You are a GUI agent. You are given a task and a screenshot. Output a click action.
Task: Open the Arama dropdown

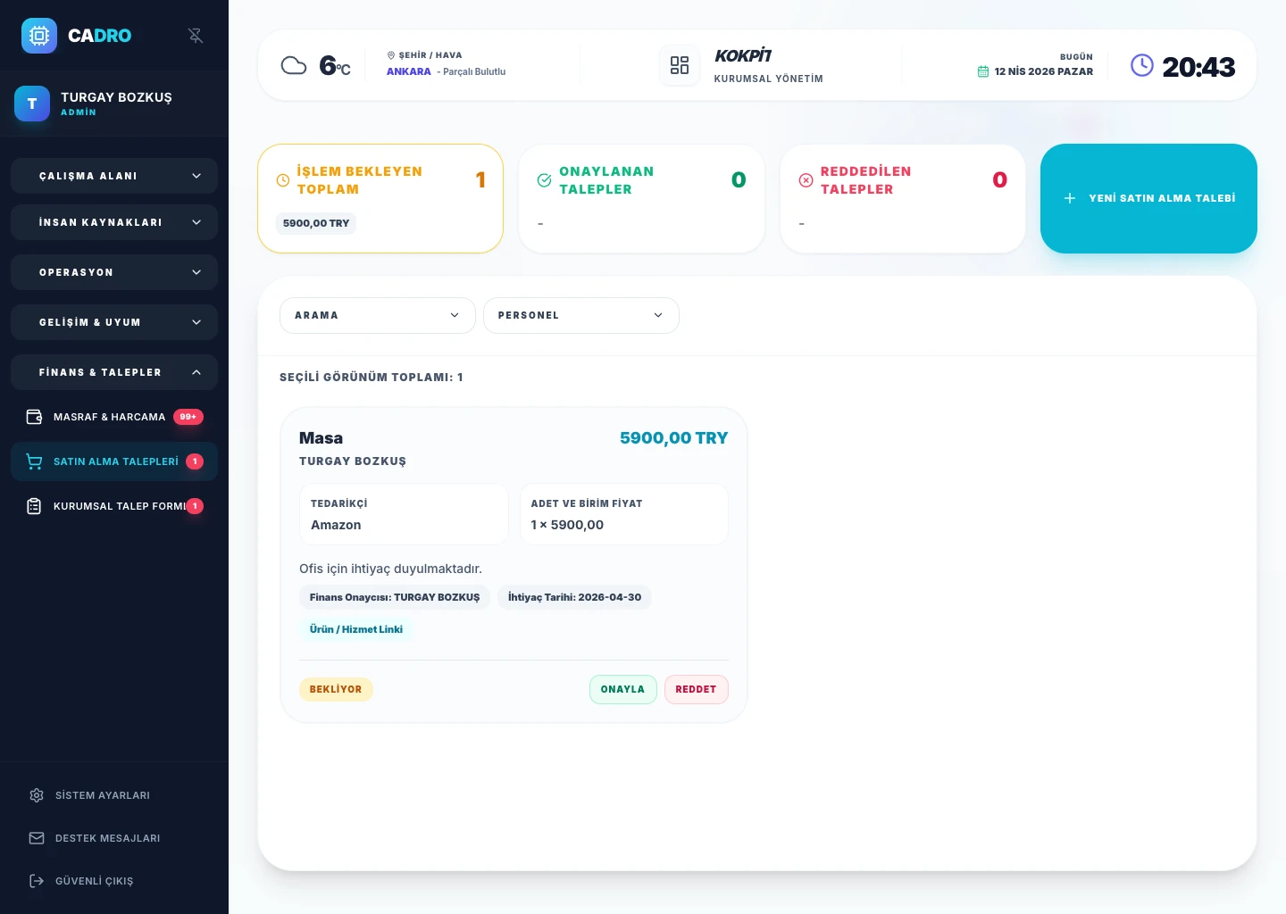(x=378, y=315)
